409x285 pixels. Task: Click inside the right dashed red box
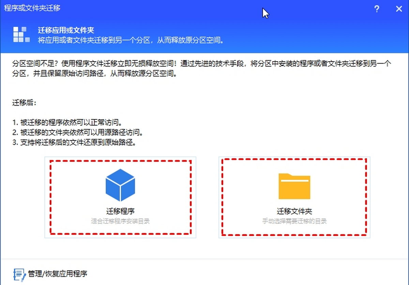(294, 196)
